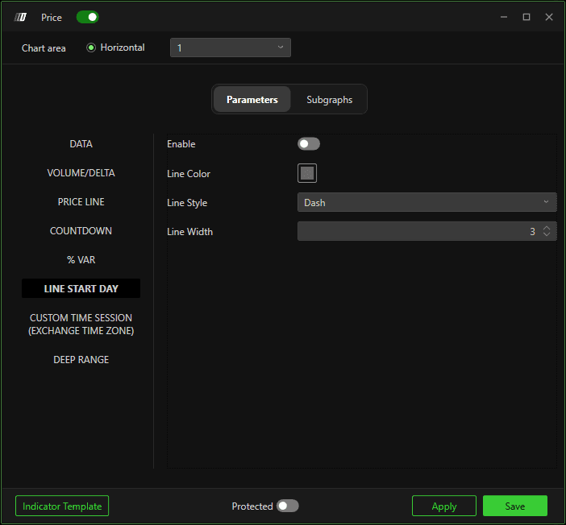Switch to the Subgraphs tab
The image size is (566, 525).
(329, 100)
